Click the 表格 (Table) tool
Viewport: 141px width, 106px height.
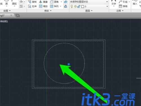pyautogui.click(x=123, y=6)
